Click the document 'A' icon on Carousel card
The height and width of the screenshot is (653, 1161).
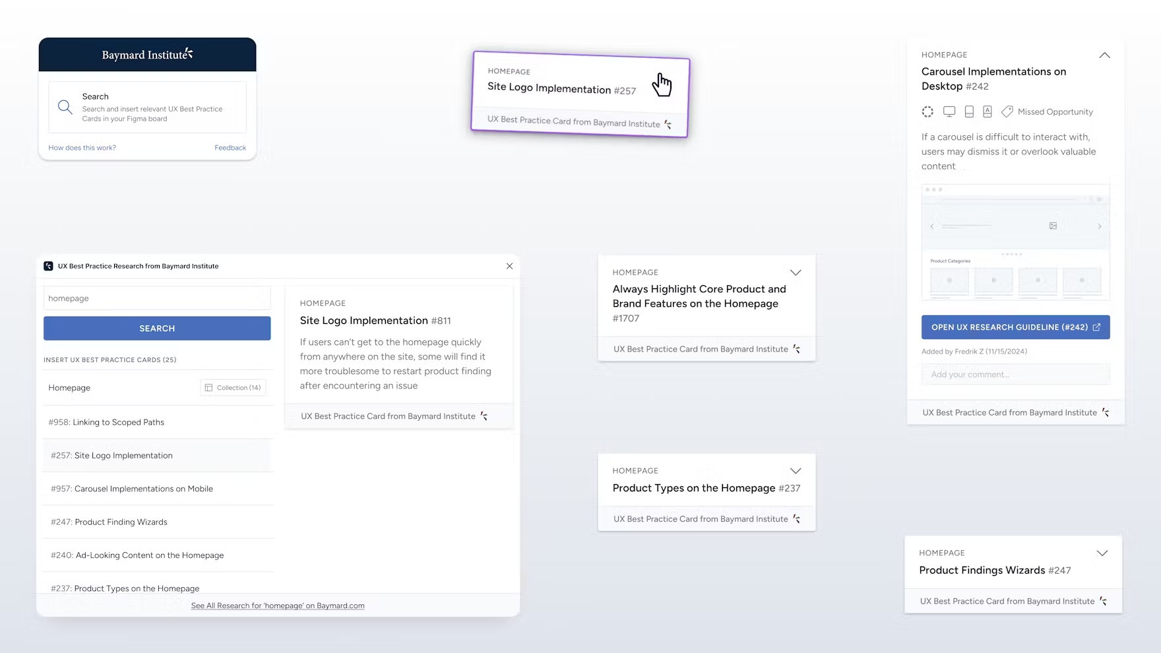[988, 111]
